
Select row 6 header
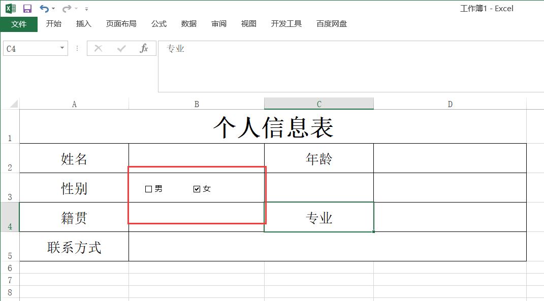10,267
